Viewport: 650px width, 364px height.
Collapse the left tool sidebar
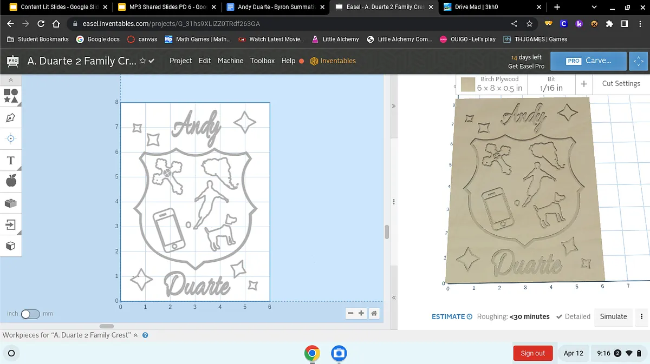pyautogui.click(x=11, y=80)
